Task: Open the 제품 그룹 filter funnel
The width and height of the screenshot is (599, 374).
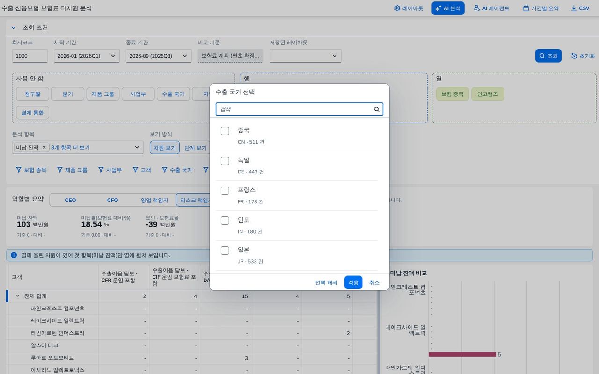Action: (72, 170)
